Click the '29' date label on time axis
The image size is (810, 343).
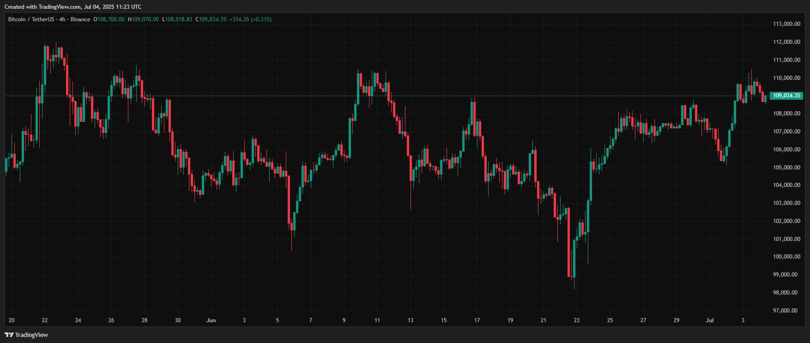tap(677, 320)
